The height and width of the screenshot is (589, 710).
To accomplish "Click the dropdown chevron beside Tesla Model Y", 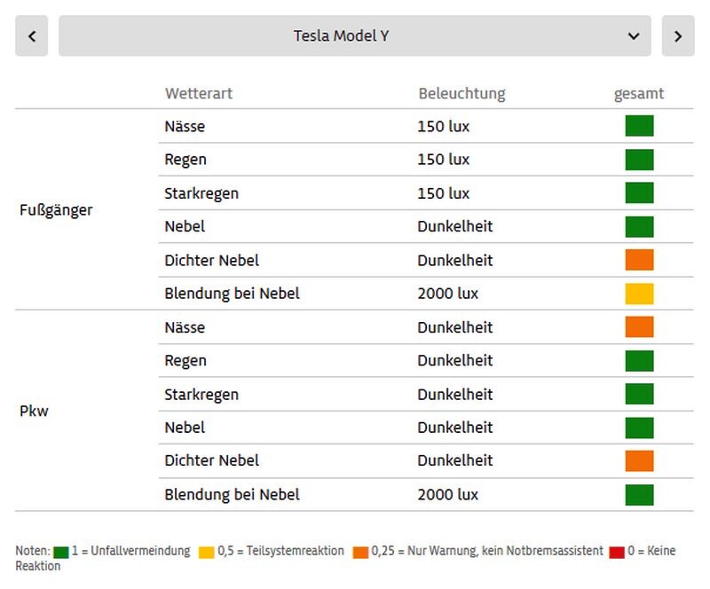I will (634, 36).
